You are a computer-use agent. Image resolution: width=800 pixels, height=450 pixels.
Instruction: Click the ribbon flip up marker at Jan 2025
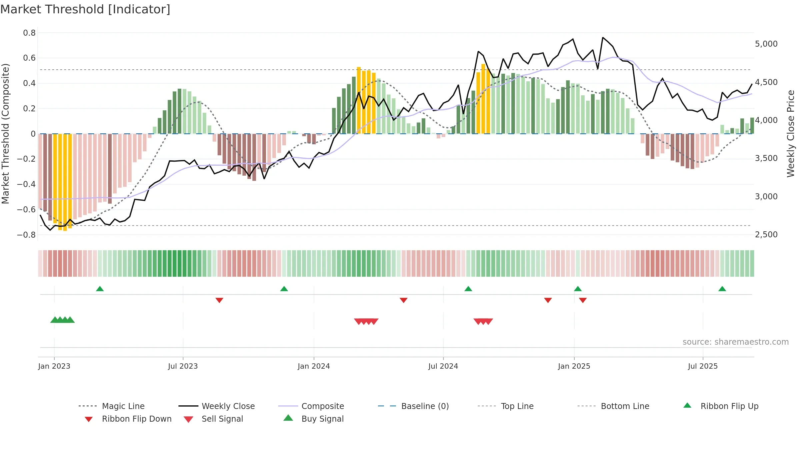point(578,289)
